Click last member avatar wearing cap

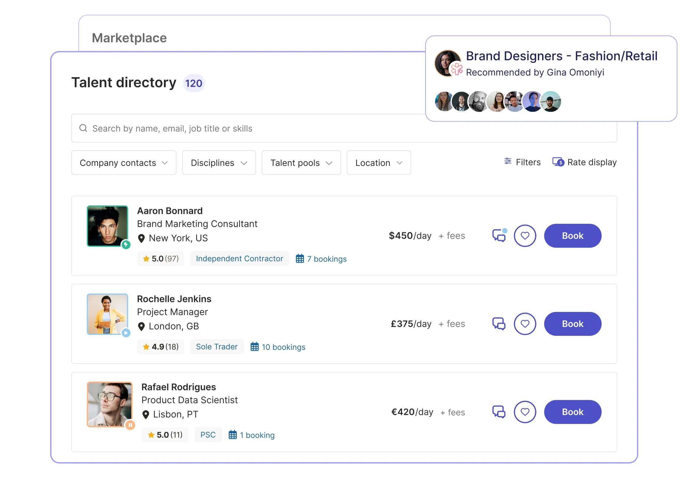(x=551, y=102)
